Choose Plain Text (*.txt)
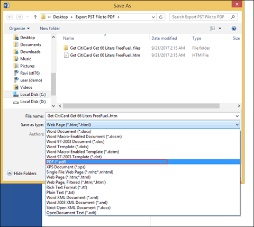This screenshot has height=227, width=254. pos(143,193)
